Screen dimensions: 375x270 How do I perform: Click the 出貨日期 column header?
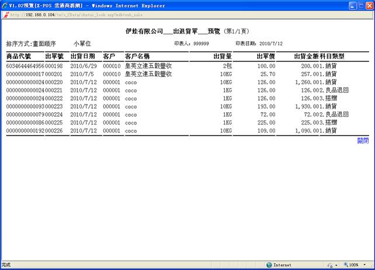point(82,57)
